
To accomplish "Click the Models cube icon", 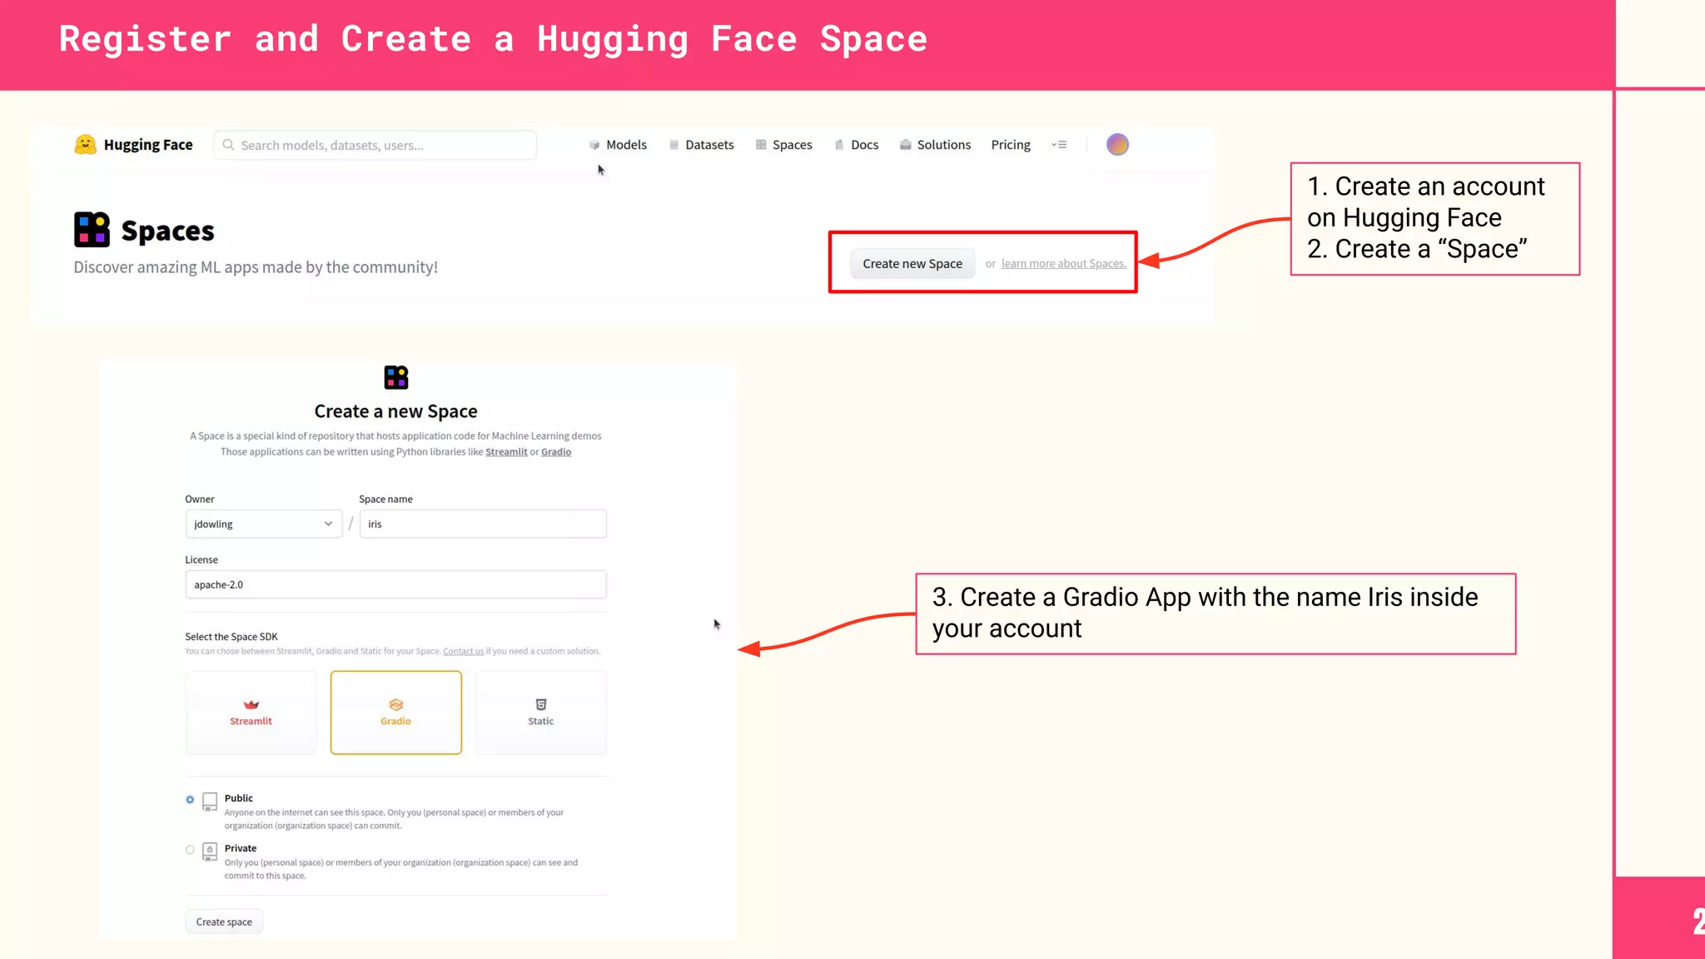I will [594, 145].
